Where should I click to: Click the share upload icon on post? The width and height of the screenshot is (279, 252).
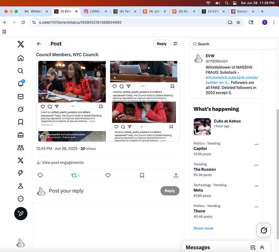click(176, 175)
